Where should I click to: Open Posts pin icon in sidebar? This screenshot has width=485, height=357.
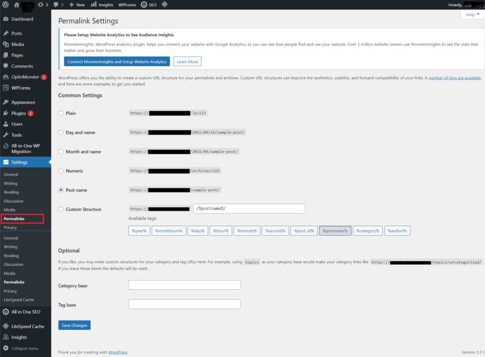tap(6, 34)
